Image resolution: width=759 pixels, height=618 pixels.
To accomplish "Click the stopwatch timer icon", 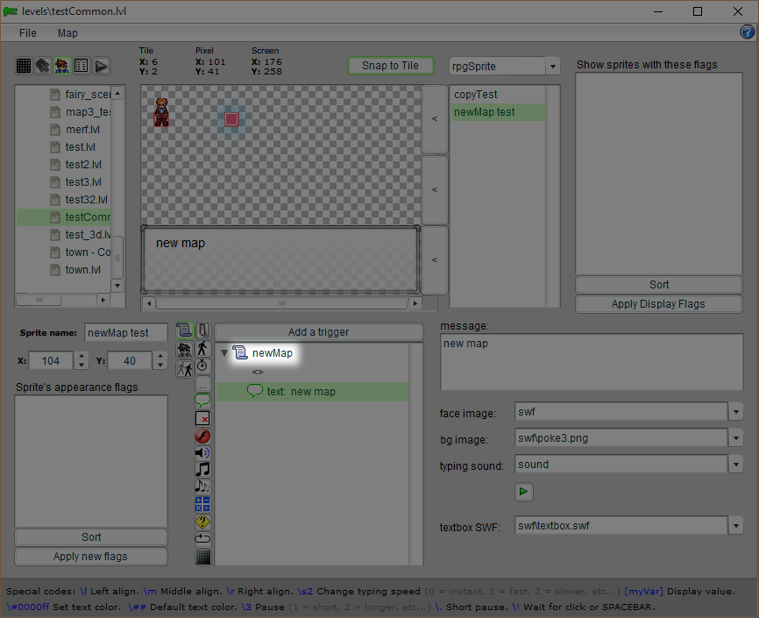I will click(202, 366).
